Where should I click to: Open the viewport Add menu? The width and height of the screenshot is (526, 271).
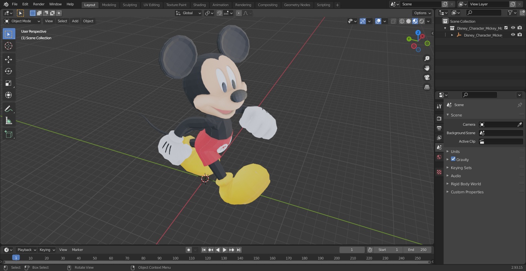(75, 21)
